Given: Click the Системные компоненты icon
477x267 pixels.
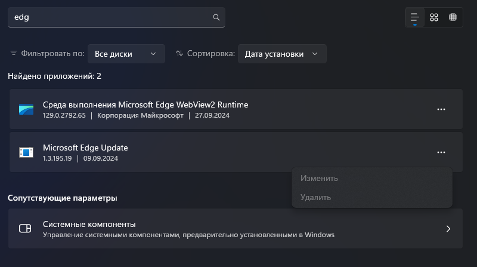Looking at the screenshot, I should pos(25,229).
